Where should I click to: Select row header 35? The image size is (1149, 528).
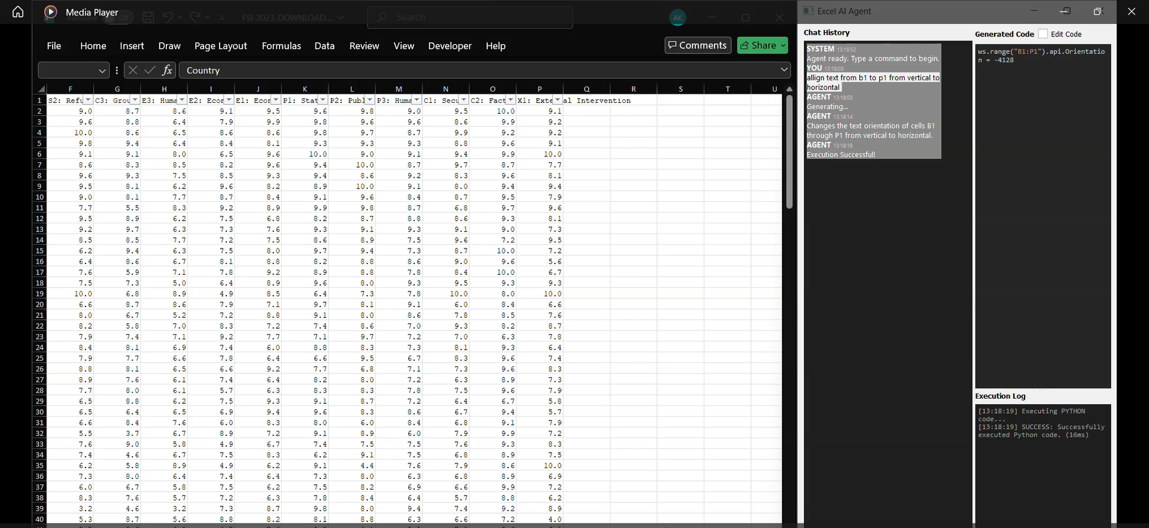(39, 466)
